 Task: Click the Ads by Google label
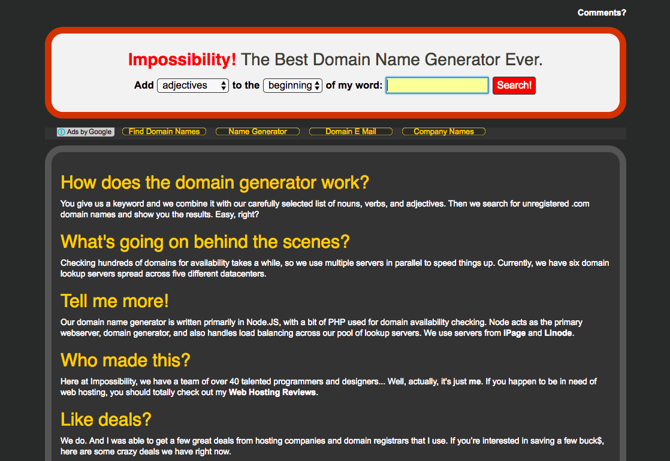(x=89, y=132)
